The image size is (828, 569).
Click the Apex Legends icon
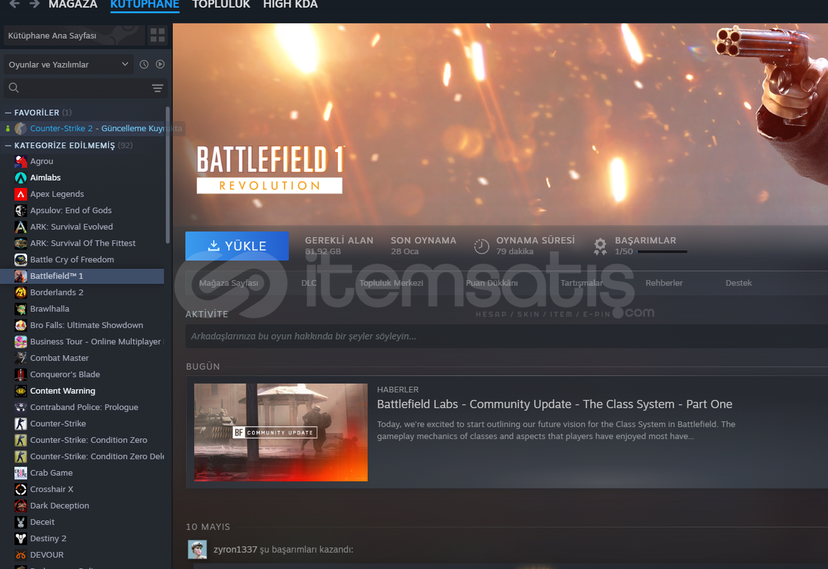coord(21,194)
